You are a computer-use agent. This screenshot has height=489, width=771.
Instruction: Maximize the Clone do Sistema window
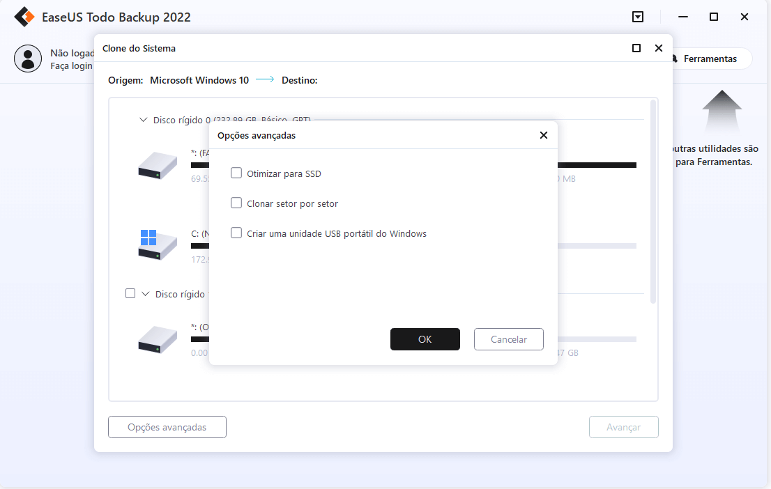point(636,48)
